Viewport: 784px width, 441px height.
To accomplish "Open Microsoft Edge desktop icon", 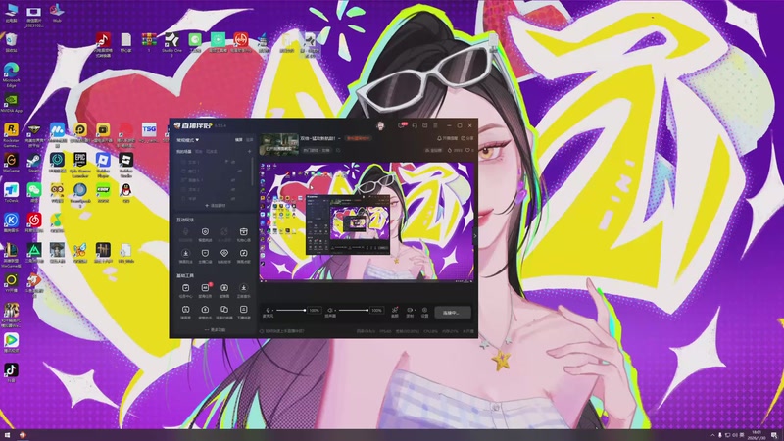I will click(11, 74).
